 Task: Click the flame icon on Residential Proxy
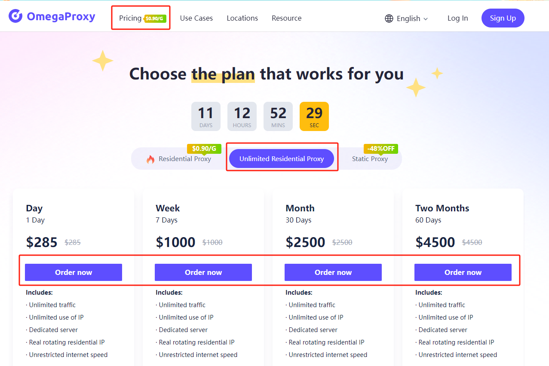point(150,159)
